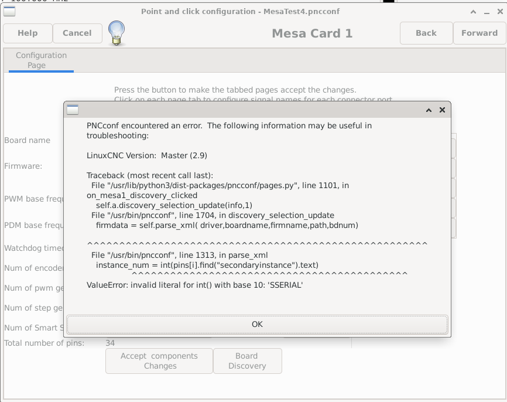Screen dimensions: 507x402
Task: Click the 'on_mesa1_discovery_clicked' function name
Action: pyautogui.click(x=142, y=196)
